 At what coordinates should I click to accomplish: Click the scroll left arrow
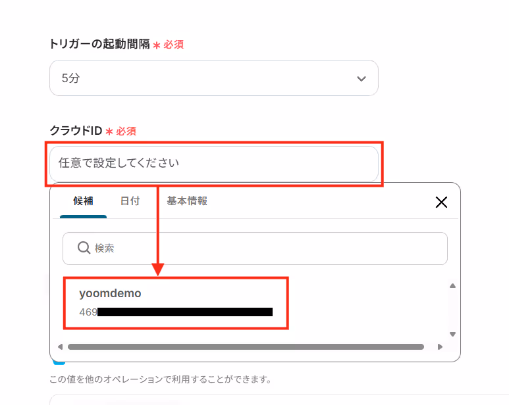[60, 346]
